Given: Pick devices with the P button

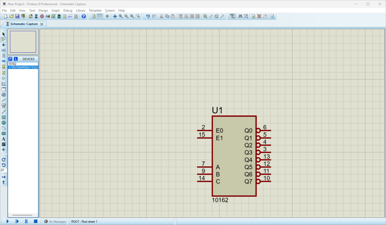Looking at the screenshot, I should [10, 59].
